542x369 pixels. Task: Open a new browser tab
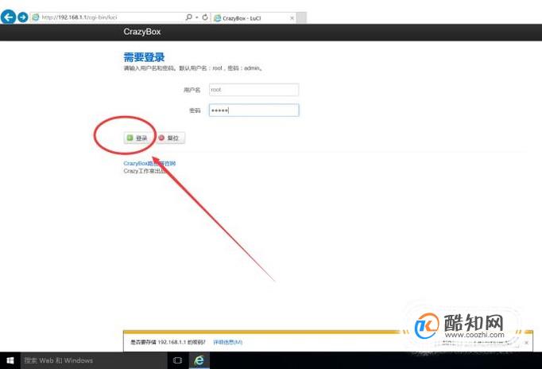(x=301, y=18)
